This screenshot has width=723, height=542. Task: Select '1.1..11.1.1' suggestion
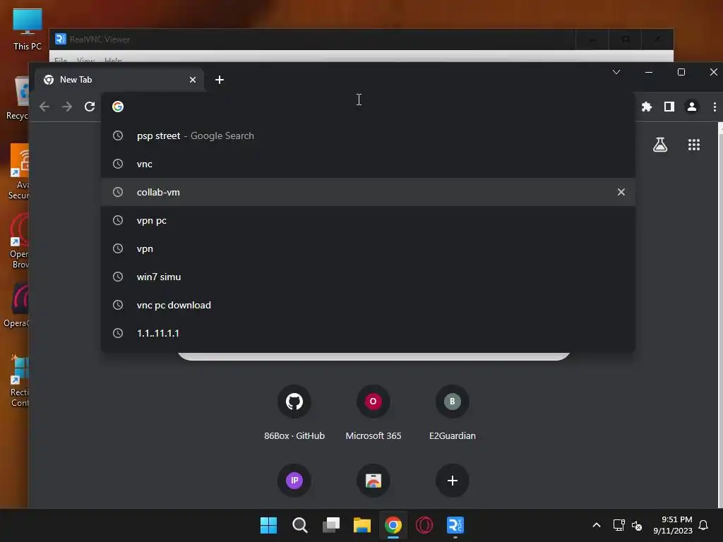(x=368, y=333)
